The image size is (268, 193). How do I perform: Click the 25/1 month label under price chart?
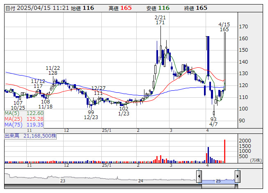(x=107, y=131)
